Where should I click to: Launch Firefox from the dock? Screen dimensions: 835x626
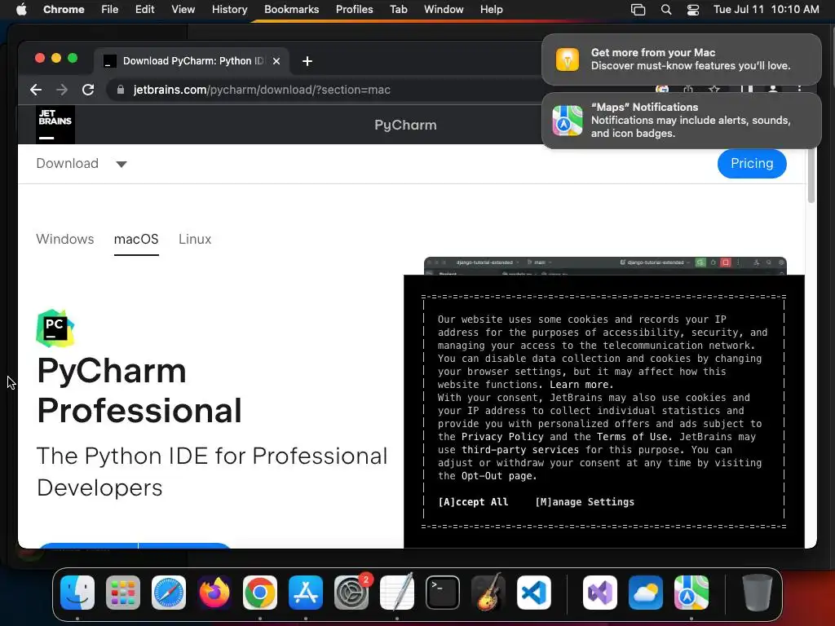pos(214,593)
